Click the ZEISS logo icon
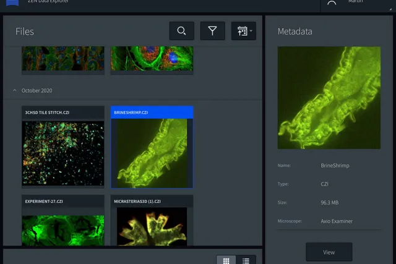Screen dimensions: 396x264 coord(12,2)
